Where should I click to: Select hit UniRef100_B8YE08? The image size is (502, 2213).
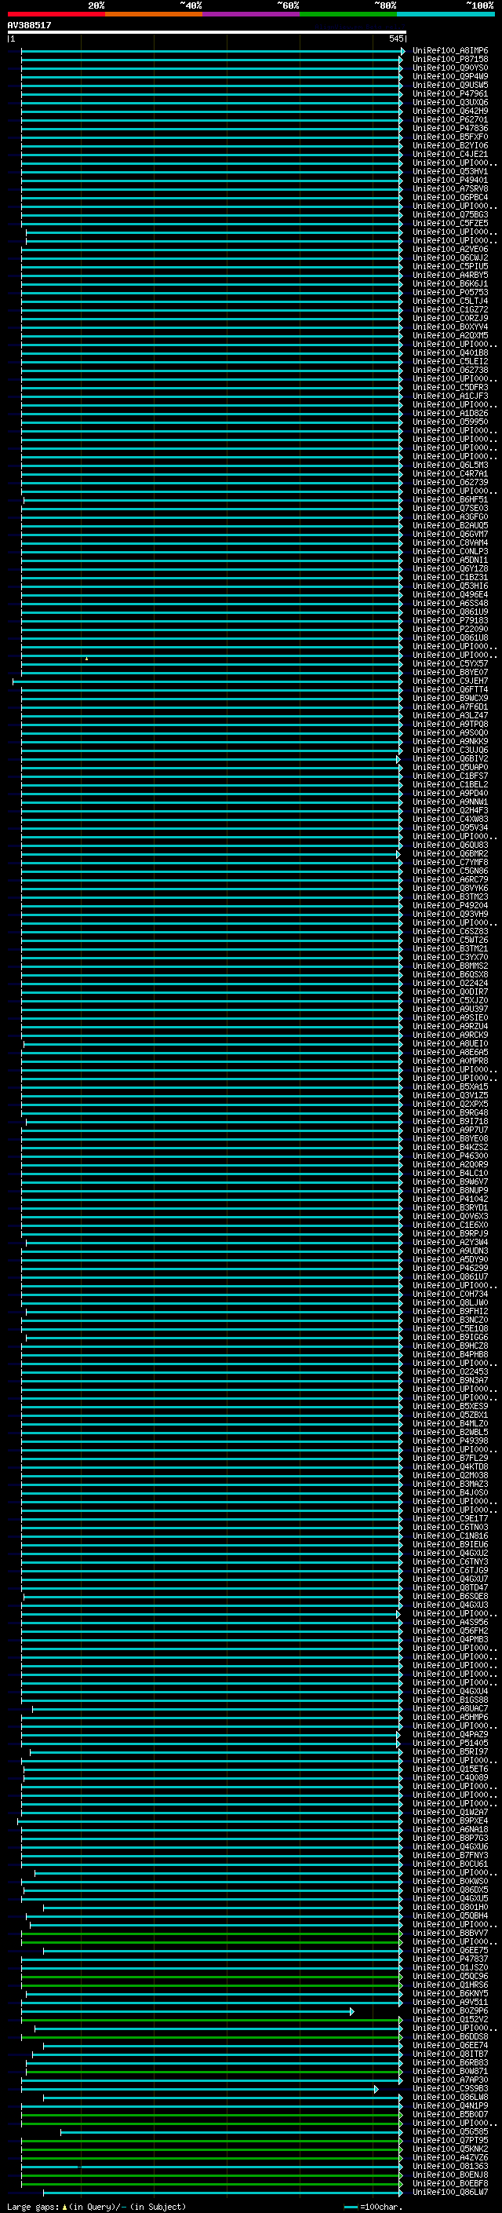[x=450, y=1138]
